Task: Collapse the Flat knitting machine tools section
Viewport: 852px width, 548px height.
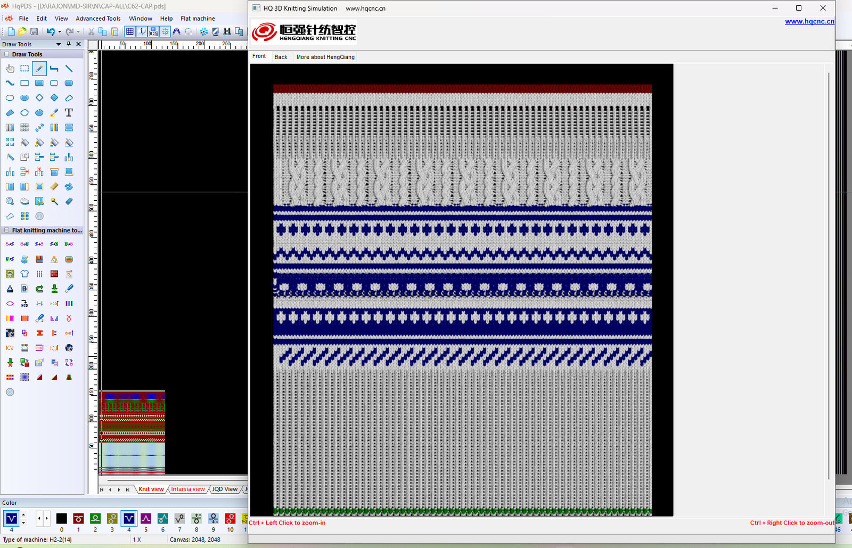Action: tap(6, 231)
